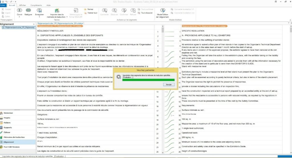
Task: Click the Coller item in Presse-papiers
Action: point(6,16)
